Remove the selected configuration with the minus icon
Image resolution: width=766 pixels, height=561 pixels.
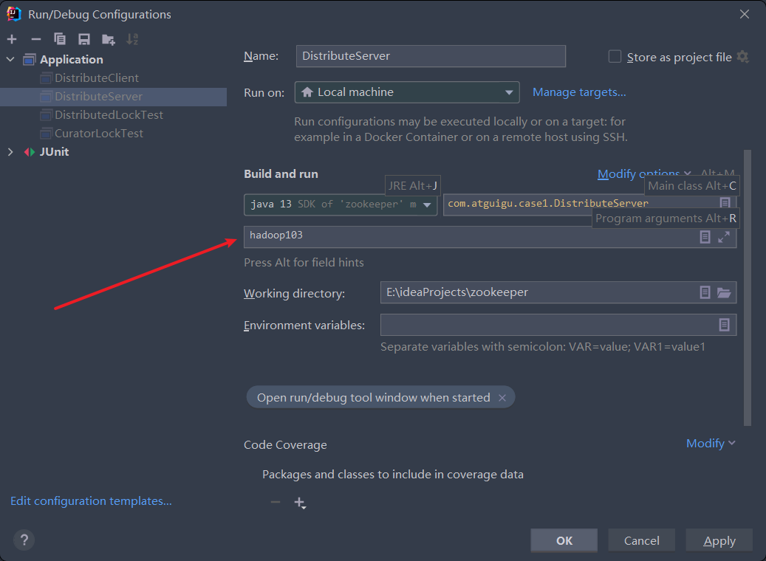click(35, 39)
